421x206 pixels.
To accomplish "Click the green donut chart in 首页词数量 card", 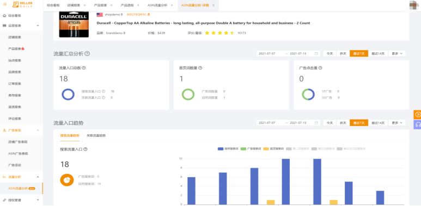I will click(188, 95).
